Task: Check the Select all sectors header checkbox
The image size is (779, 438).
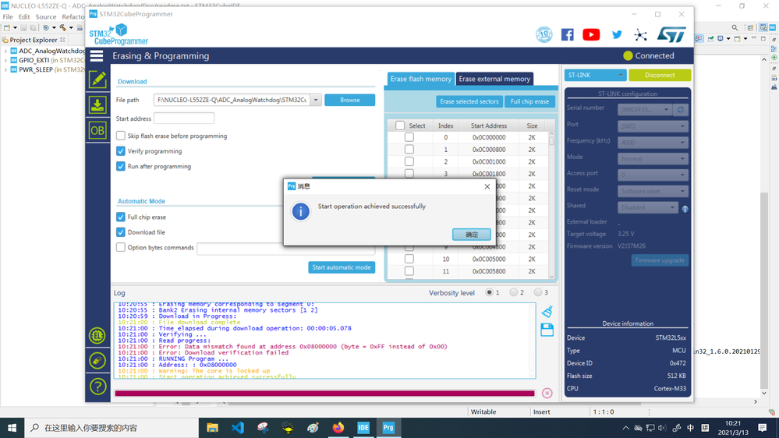Action: click(x=400, y=125)
